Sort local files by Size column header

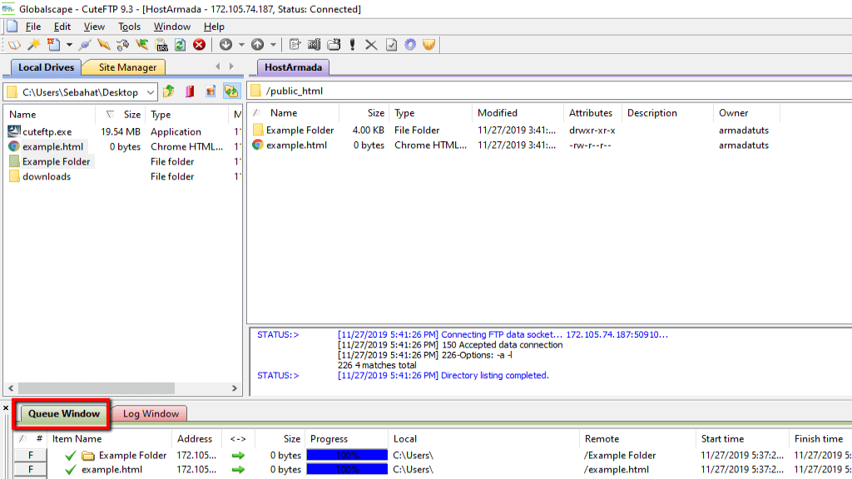click(x=121, y=115)
